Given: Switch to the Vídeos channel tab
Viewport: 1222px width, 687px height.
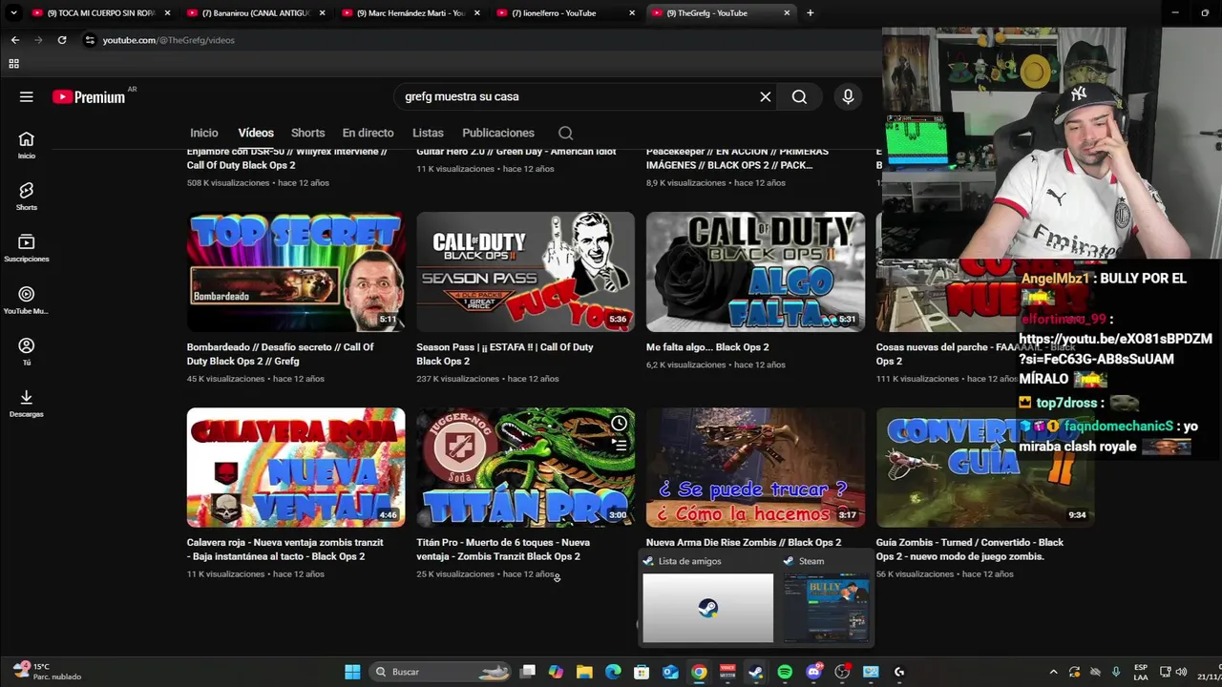Looking at the screenshot, I should click(x=256, y=133).
